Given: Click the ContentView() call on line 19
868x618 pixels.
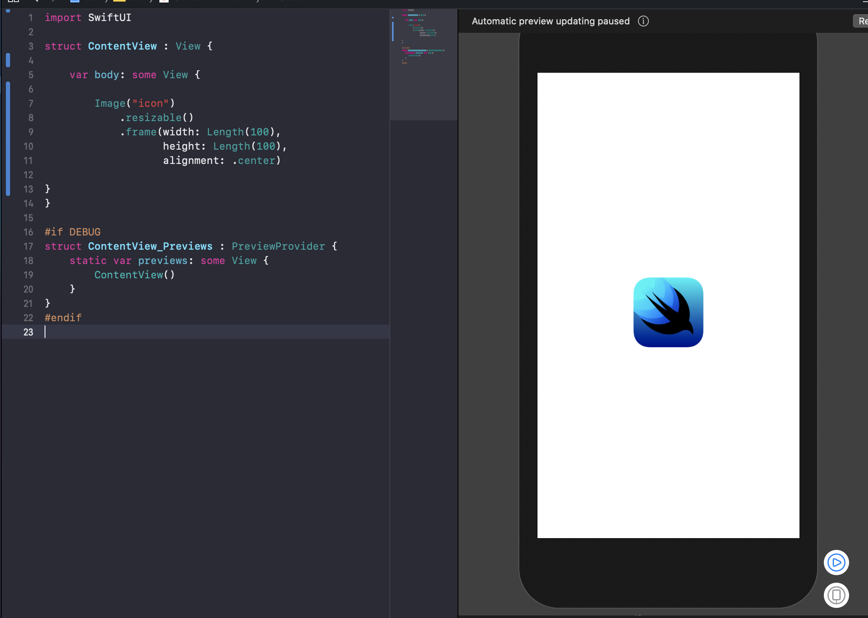Looking at the screenshot, I should click(135, 275).
